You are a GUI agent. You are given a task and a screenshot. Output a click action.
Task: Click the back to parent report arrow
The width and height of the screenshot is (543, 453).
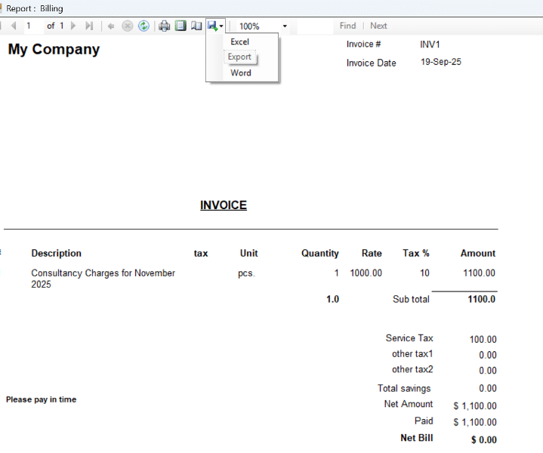click(111, 26)
